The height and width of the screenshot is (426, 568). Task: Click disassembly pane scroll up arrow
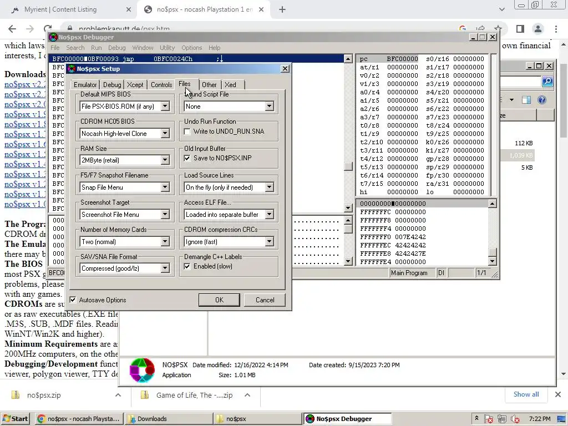point(348,59)
